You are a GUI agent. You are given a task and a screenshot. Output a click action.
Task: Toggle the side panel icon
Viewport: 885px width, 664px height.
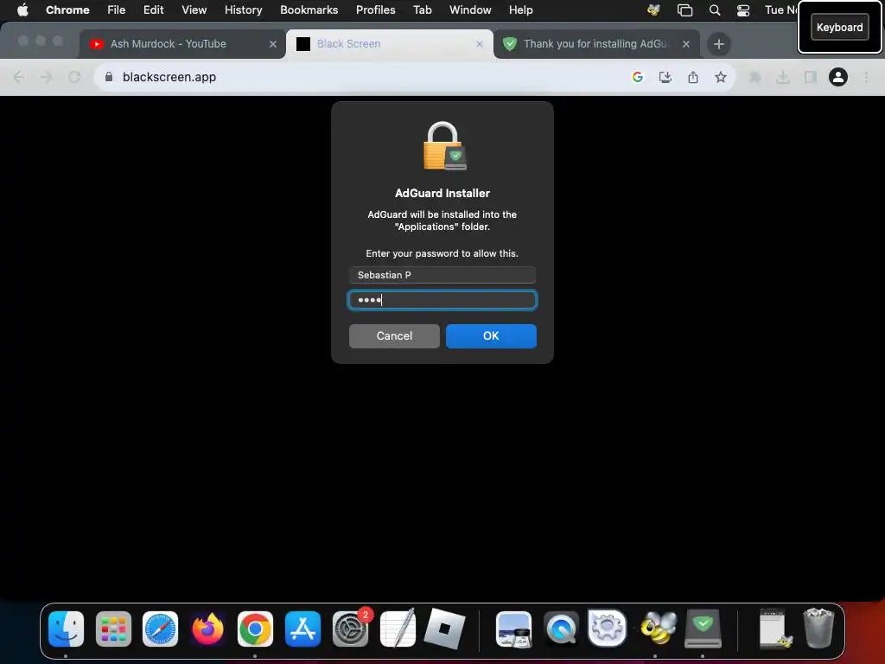pos(811,77)
